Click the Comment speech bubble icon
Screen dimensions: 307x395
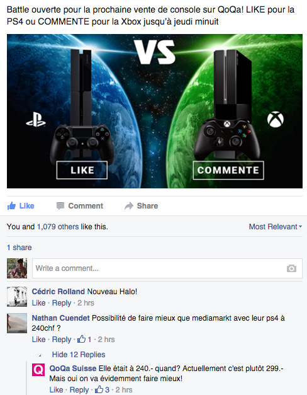pos(60,206)
